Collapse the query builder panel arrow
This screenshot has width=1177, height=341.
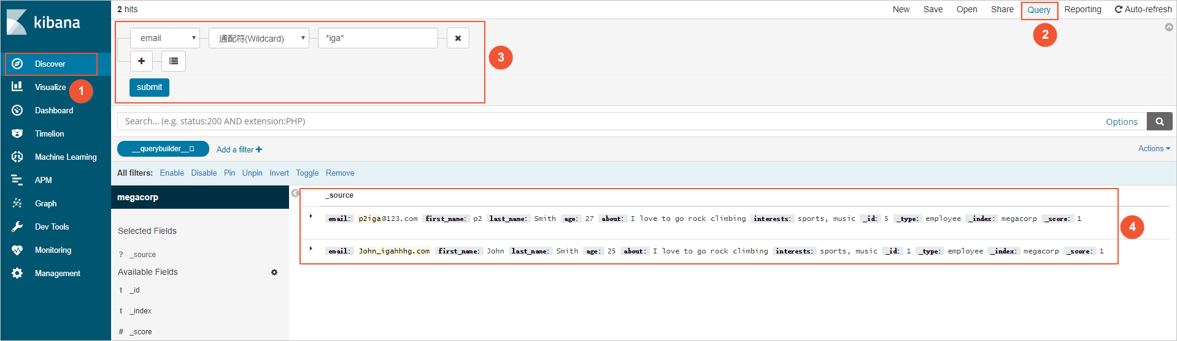pos(1169,27)
